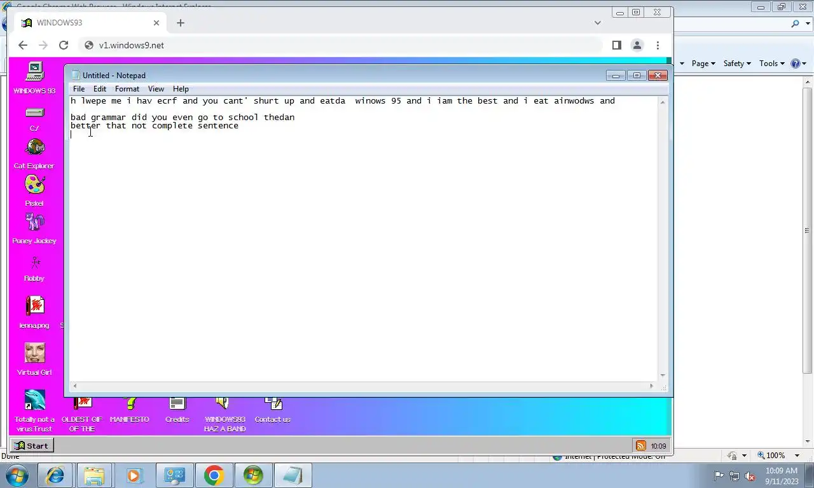The height and width of the screenshot is (488, 814).
Task: Toggle Chrome's side panel icon
Action: pos(616,45)
